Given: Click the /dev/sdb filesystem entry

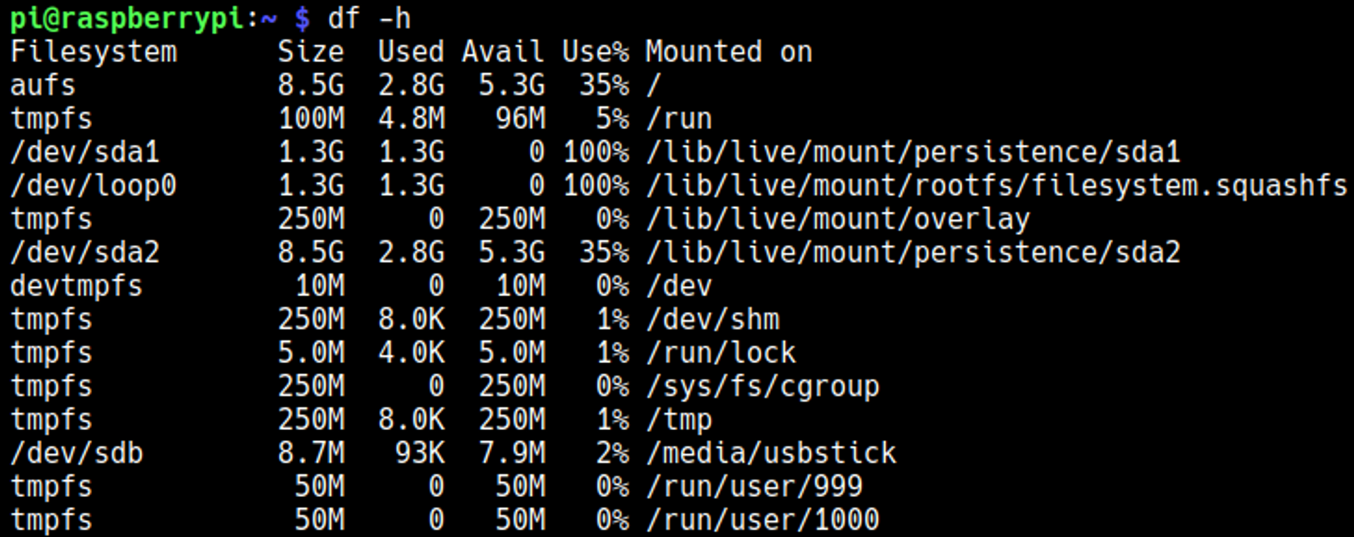Looking at the screenshot, I should 77,453.
